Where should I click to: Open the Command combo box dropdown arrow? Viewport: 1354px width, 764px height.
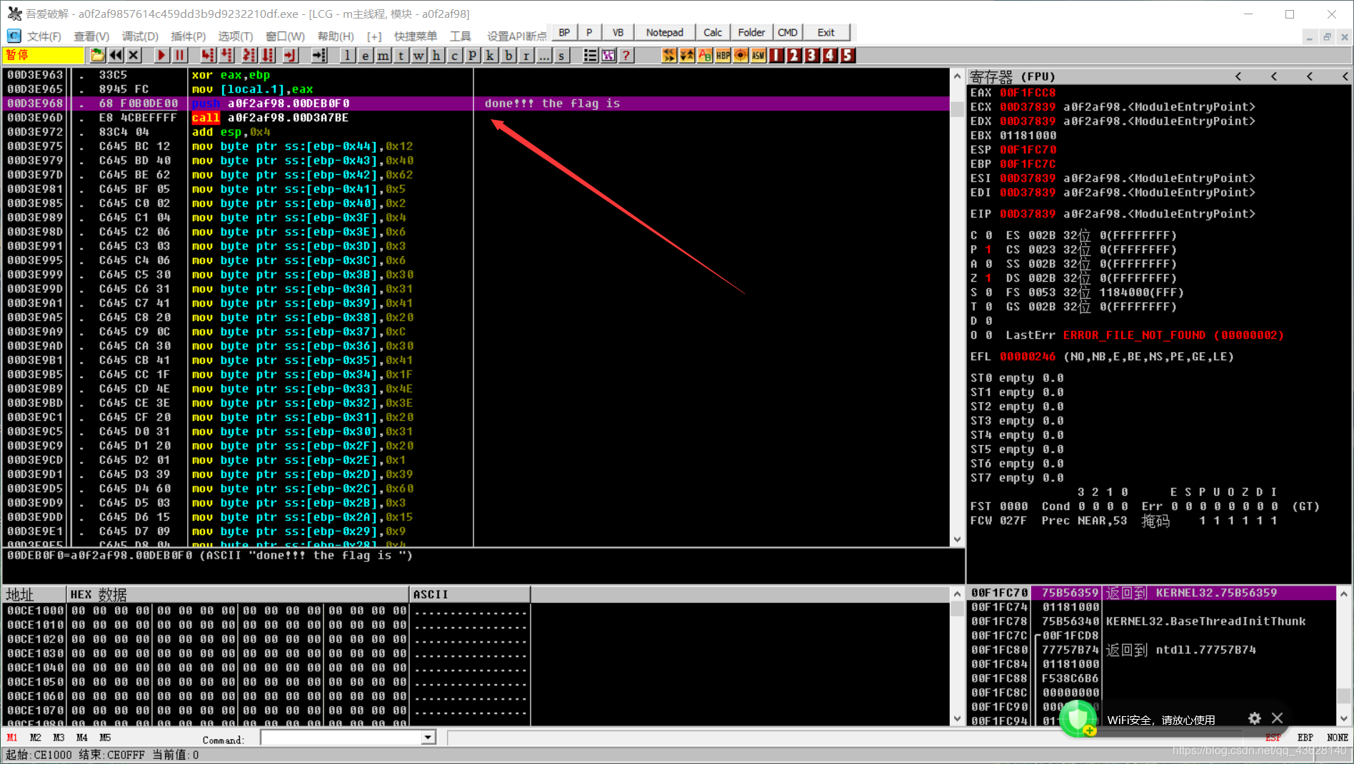(x=428, y=738)
